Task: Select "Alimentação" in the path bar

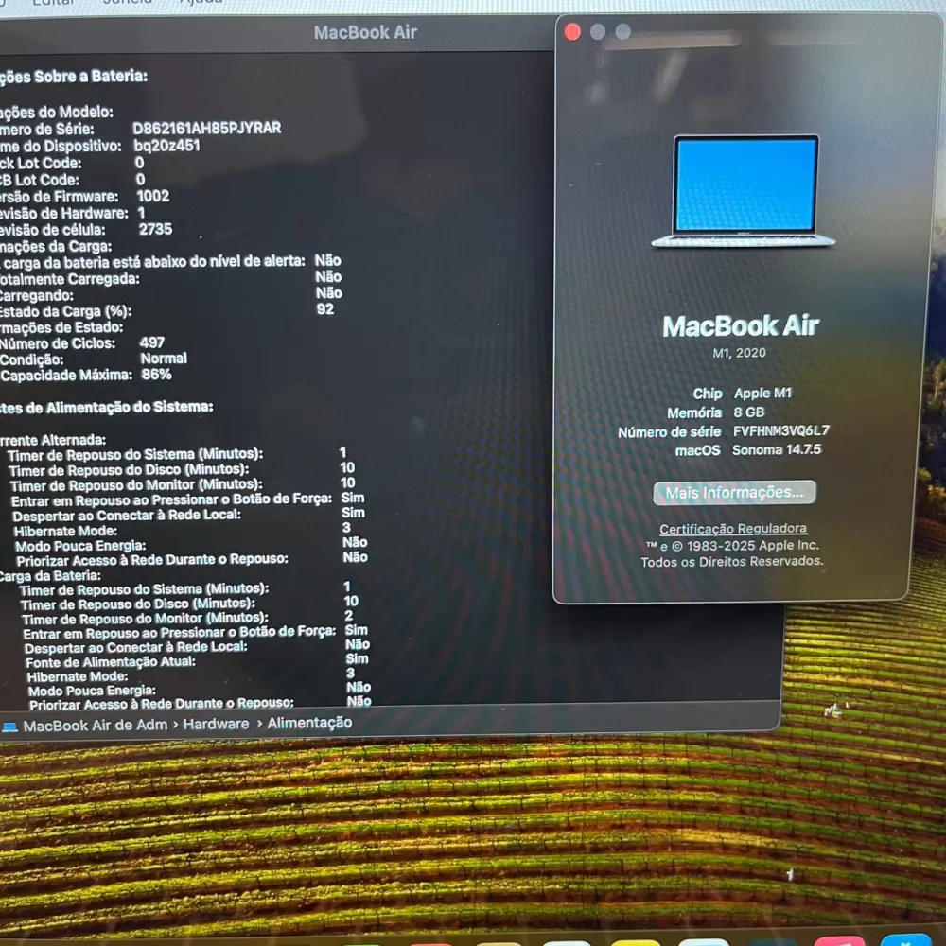Action: click(309, 723)
